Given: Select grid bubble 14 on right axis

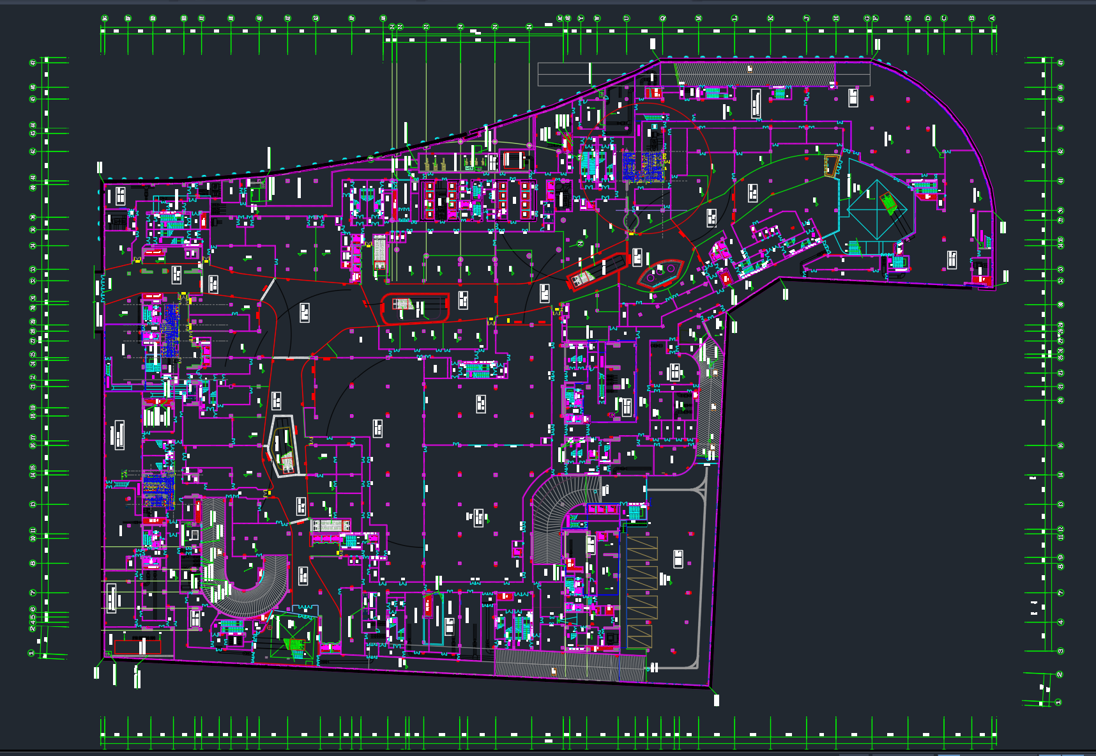Looking at the screenshot, I should [x=1061, y=475].
